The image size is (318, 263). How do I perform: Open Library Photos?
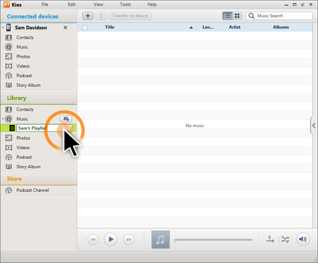(x=23, y=138)
